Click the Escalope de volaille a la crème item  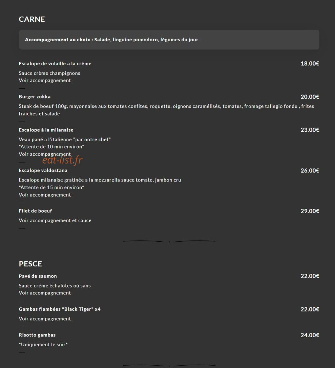point(55,64)
